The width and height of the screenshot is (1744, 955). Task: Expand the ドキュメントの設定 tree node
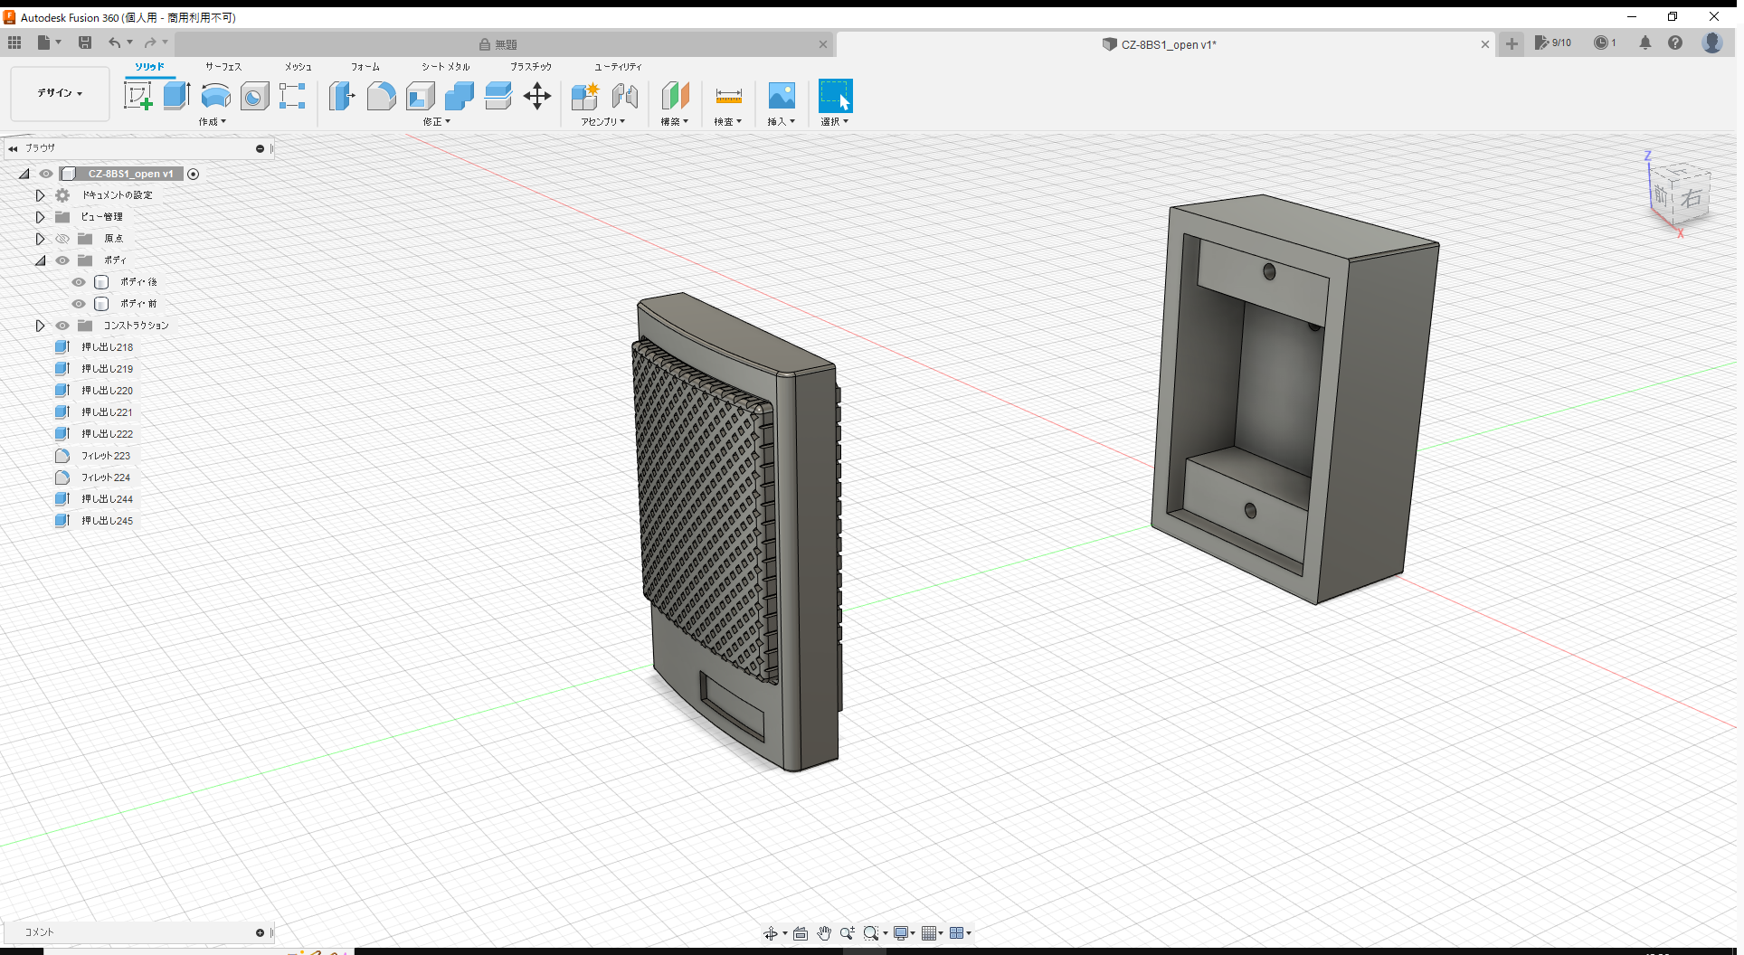[x=40, y=194]
